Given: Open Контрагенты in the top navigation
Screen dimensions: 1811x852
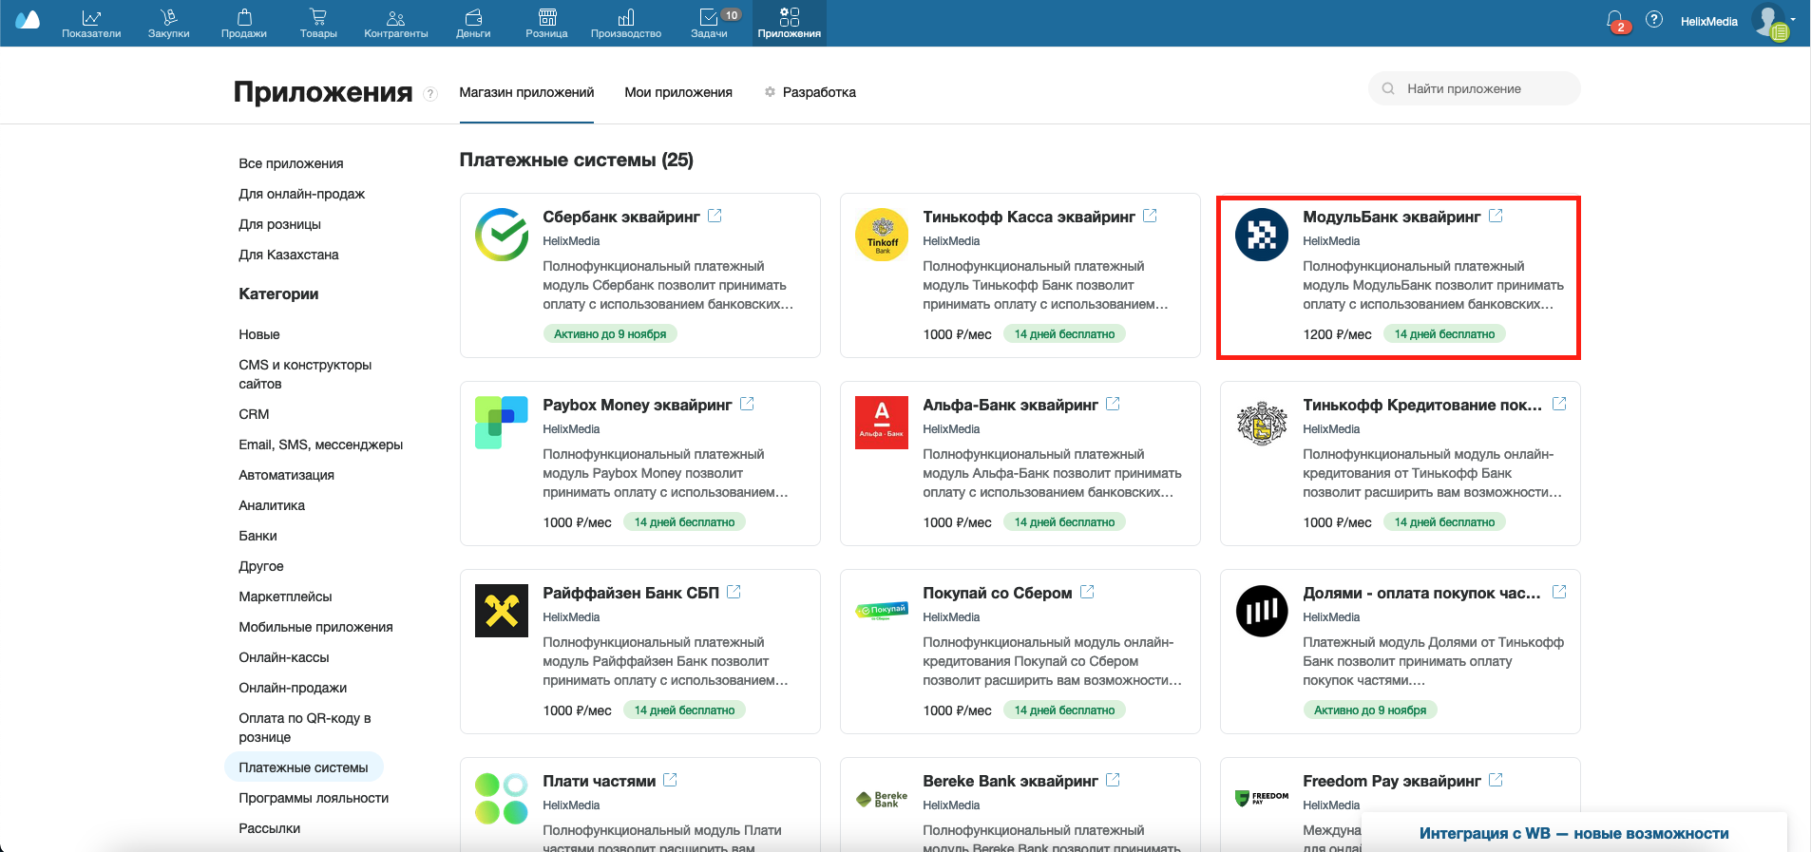Looking at the screenshot, I should point(396,23).
